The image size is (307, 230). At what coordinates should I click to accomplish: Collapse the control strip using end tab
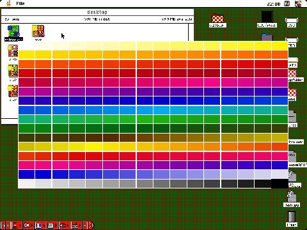[x=91, y=225]
